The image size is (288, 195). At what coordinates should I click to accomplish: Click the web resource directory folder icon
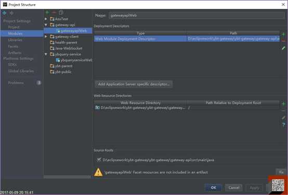click(98, 108)
